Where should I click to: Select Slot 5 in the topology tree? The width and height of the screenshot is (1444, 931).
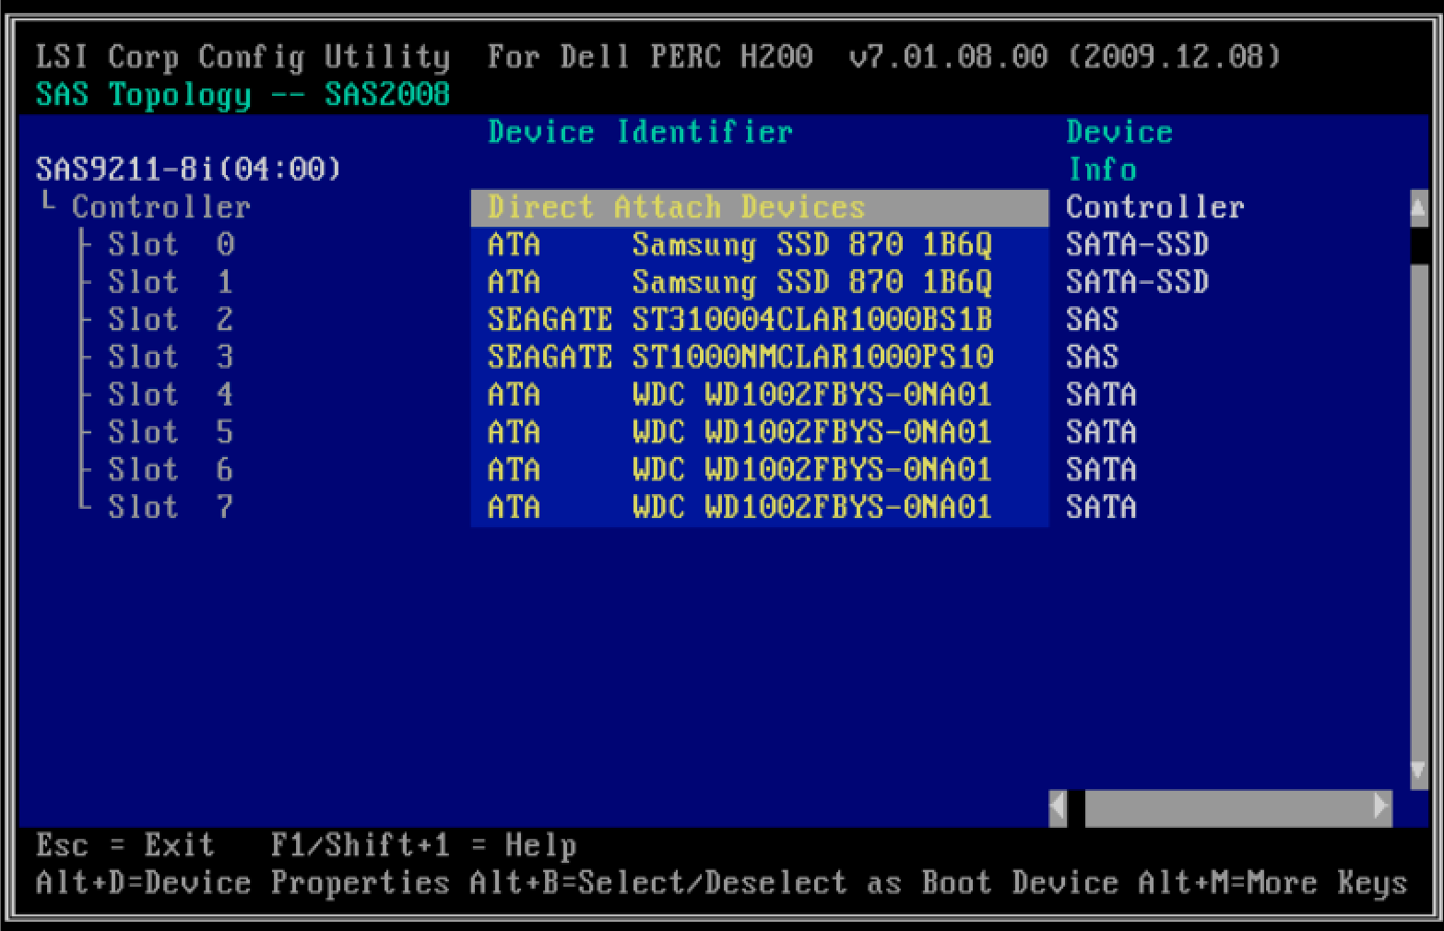(171, 432)
